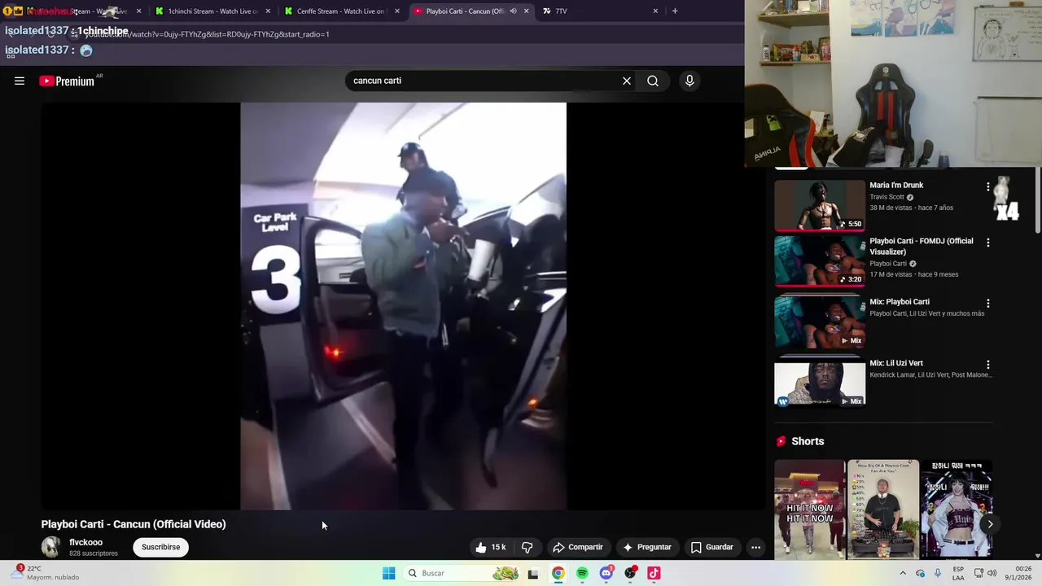Open options menu for Mix: Playboi Carti
Image resolution: width=1042 pixels, height=586 pixels.
click(x=988, y=303)
